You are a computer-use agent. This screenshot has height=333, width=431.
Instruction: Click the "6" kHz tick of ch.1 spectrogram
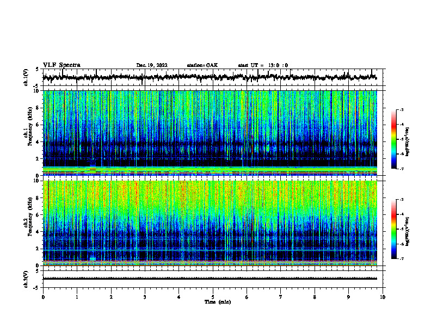(x=38, y=125)
